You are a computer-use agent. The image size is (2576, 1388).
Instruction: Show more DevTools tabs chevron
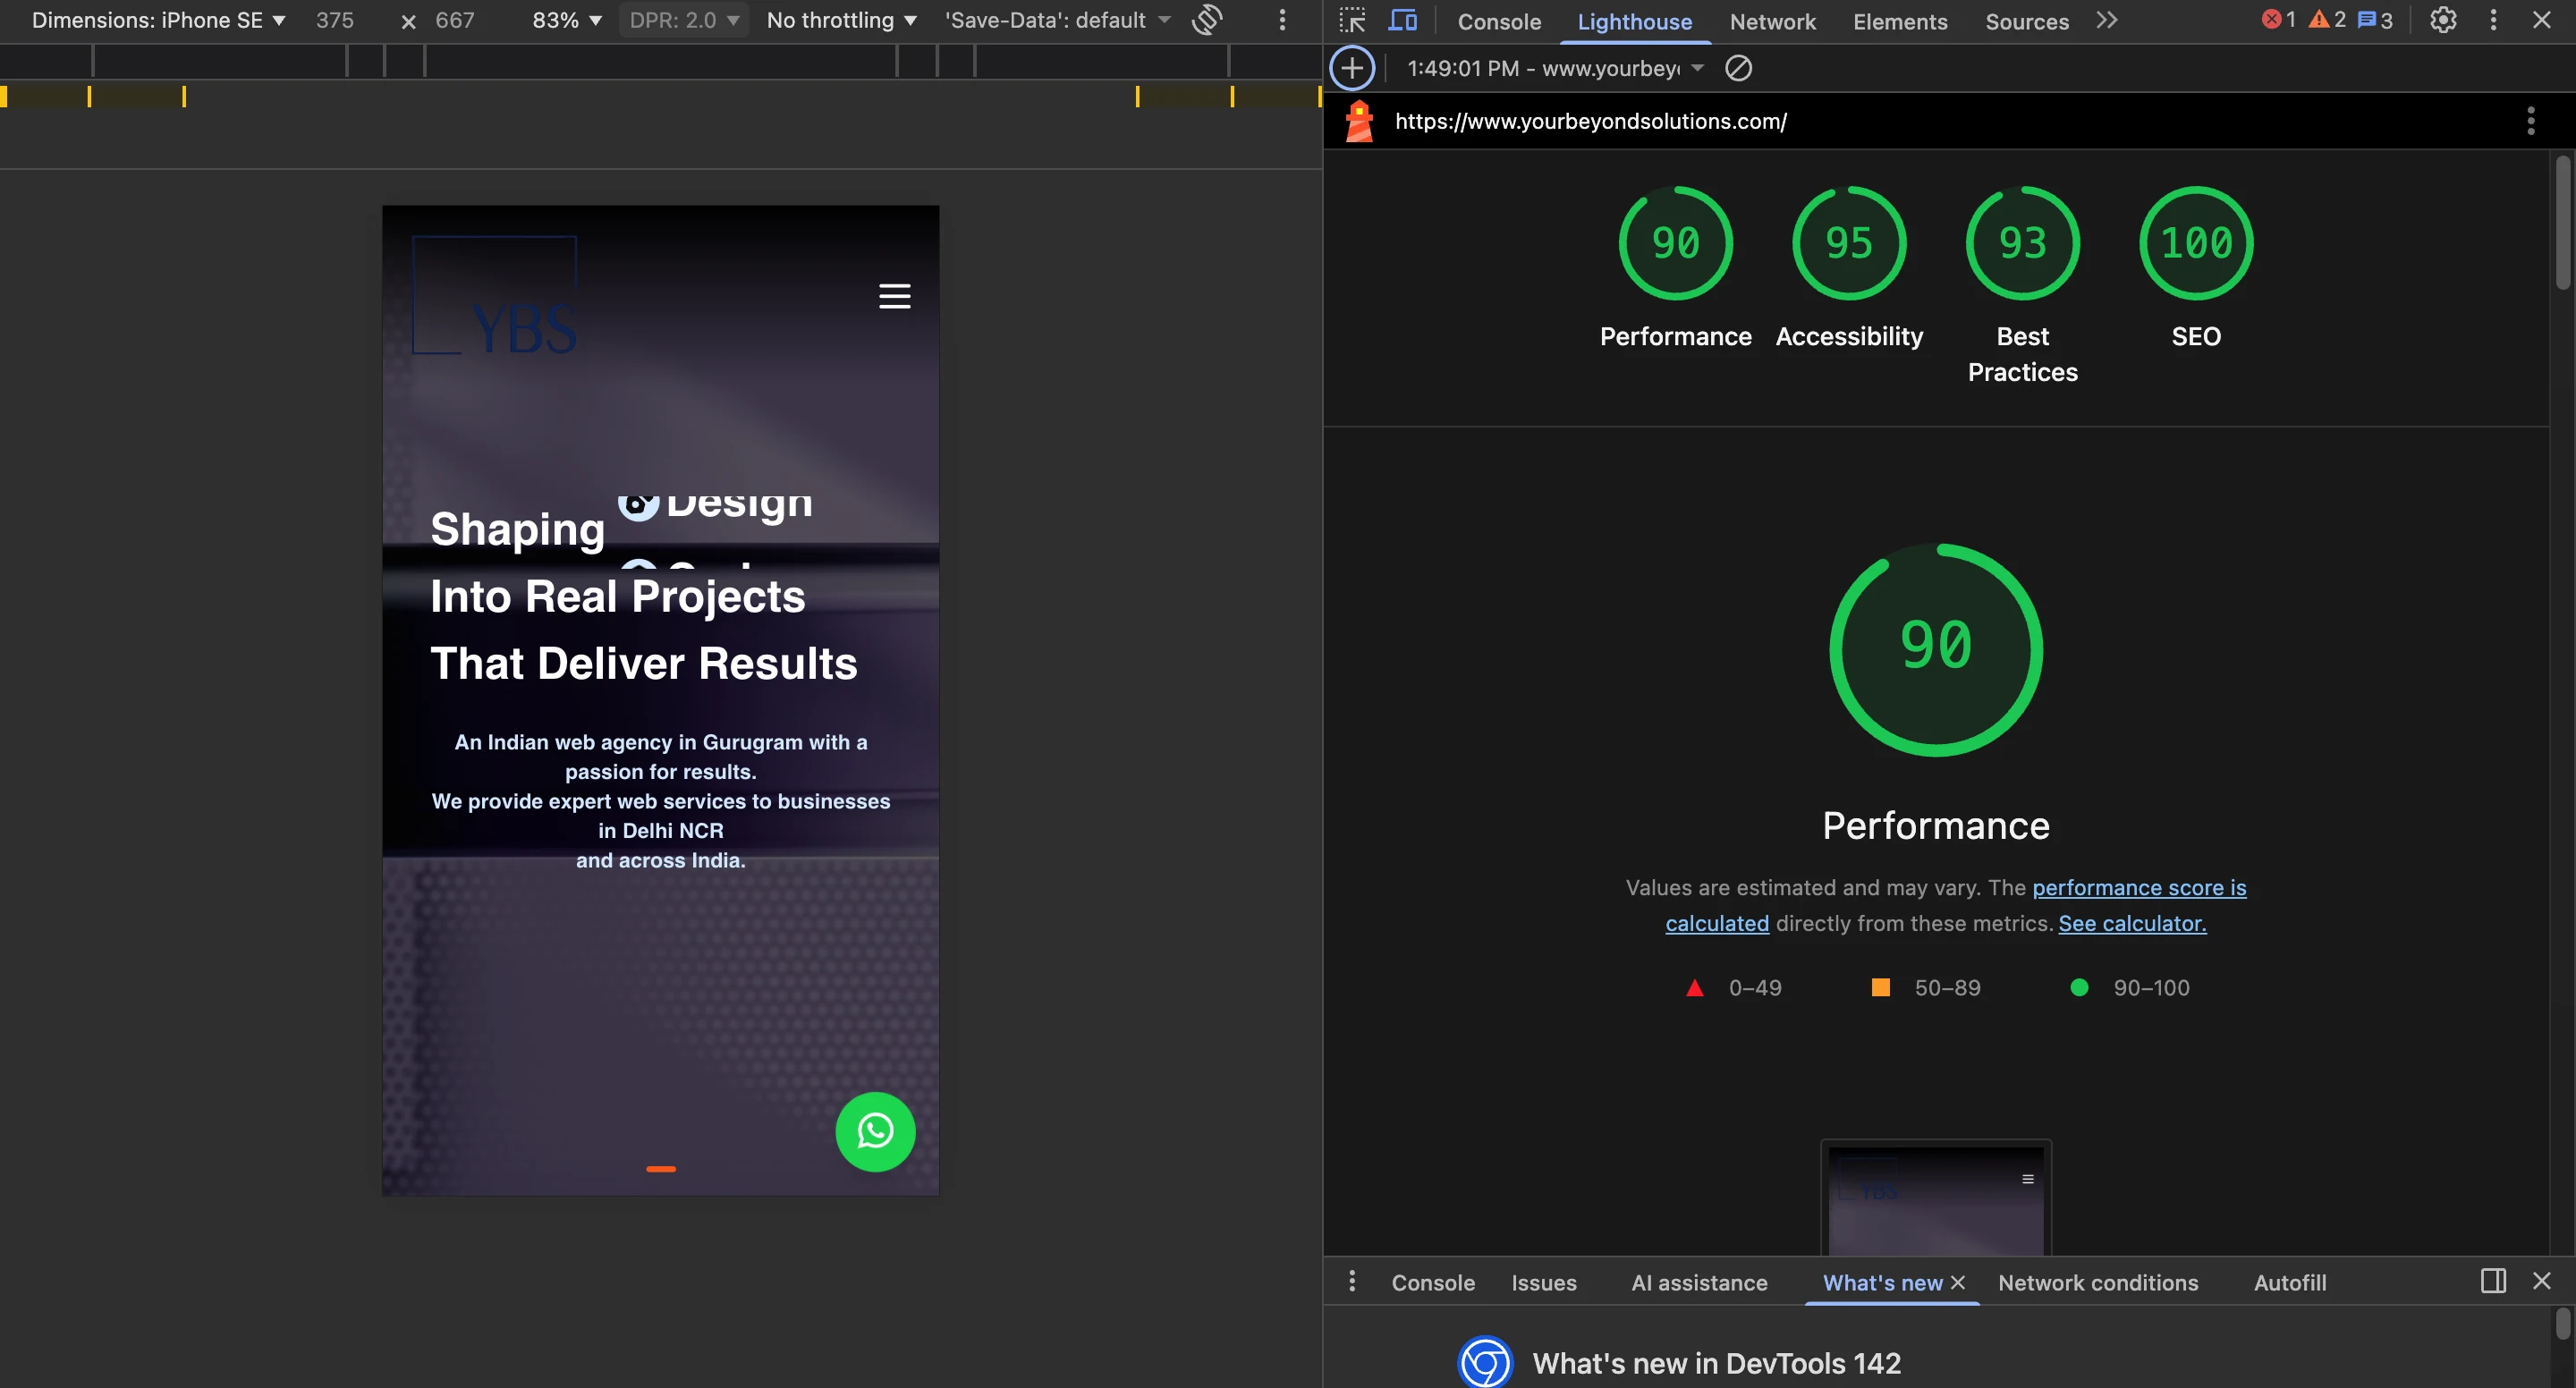click(2107, 21)
